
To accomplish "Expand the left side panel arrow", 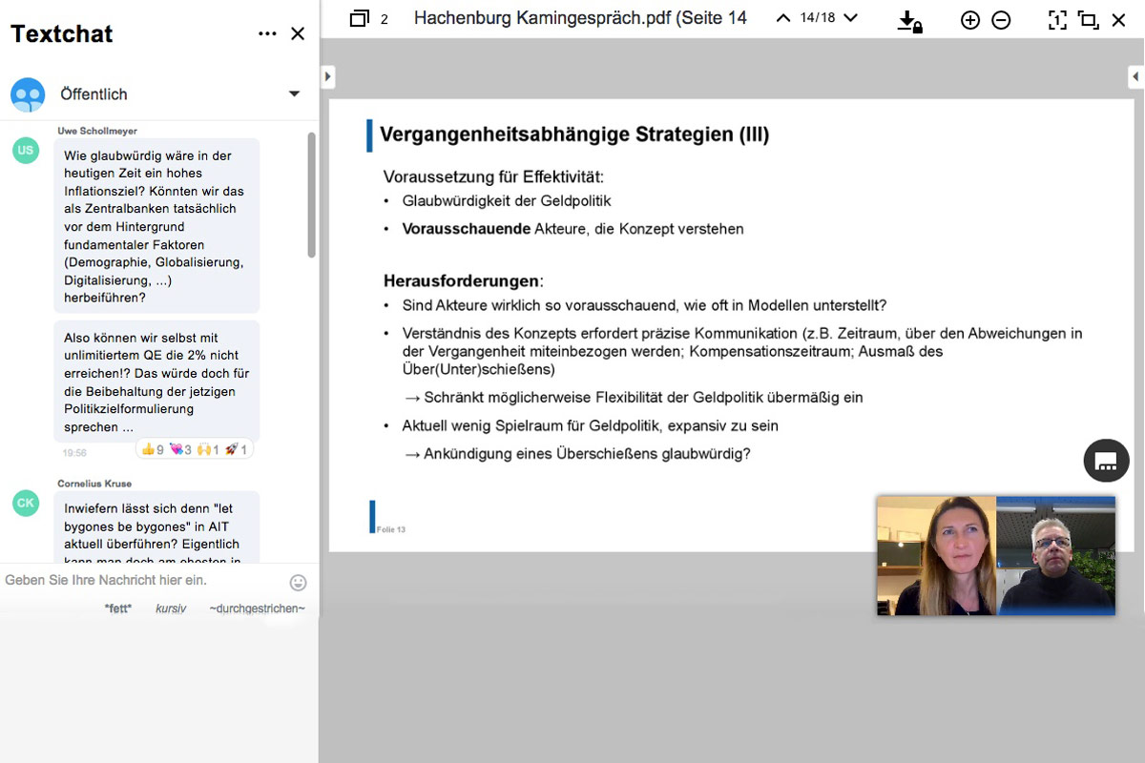I will (327, 76).
